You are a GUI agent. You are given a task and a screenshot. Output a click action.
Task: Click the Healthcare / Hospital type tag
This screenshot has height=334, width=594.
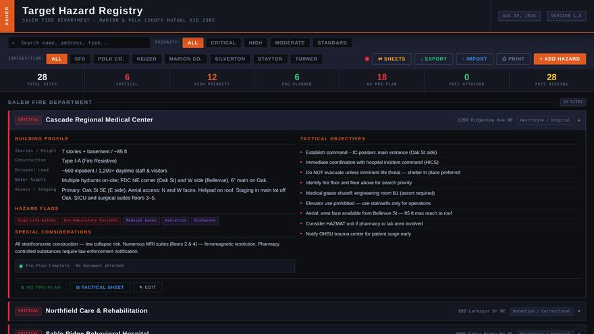(x=545, y=120)
